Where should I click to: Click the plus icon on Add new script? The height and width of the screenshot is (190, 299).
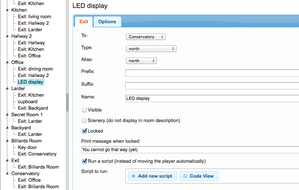[x=134, y=176]
